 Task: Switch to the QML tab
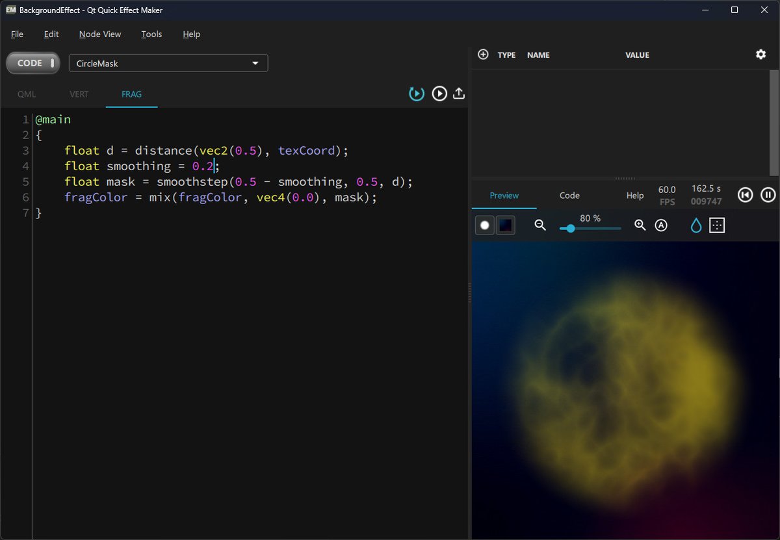click(x=27, y=94)
